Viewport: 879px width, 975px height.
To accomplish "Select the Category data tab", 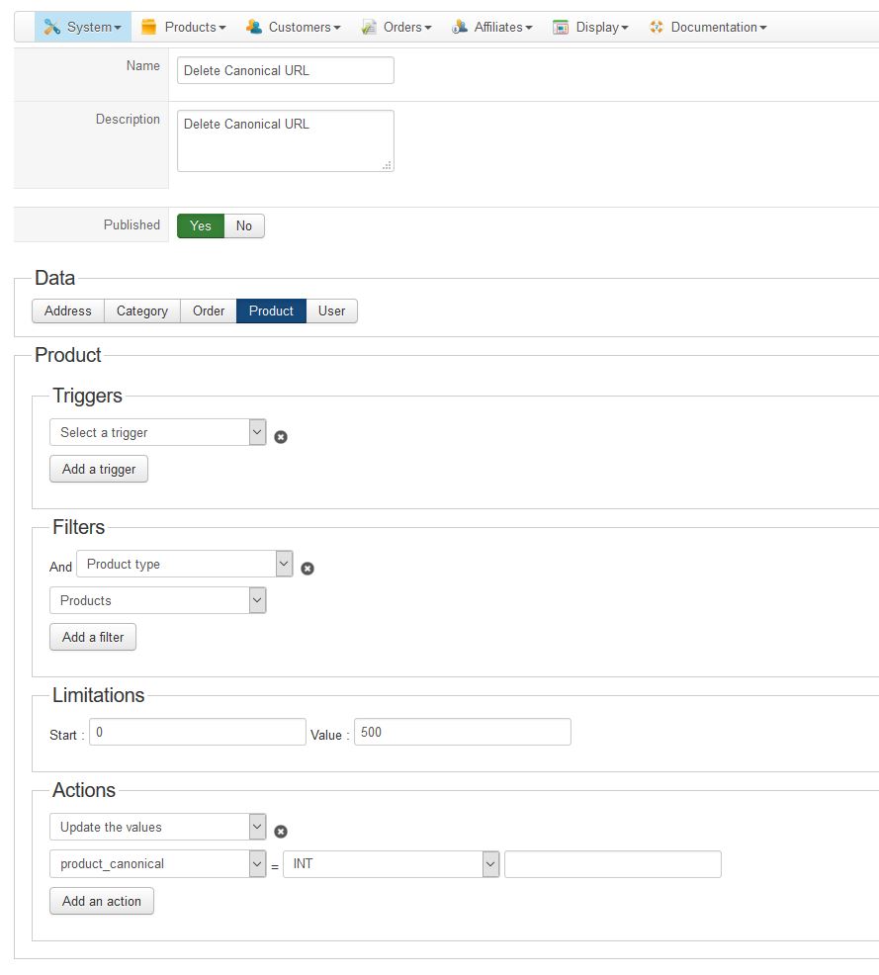I will (x=142, y=310).
